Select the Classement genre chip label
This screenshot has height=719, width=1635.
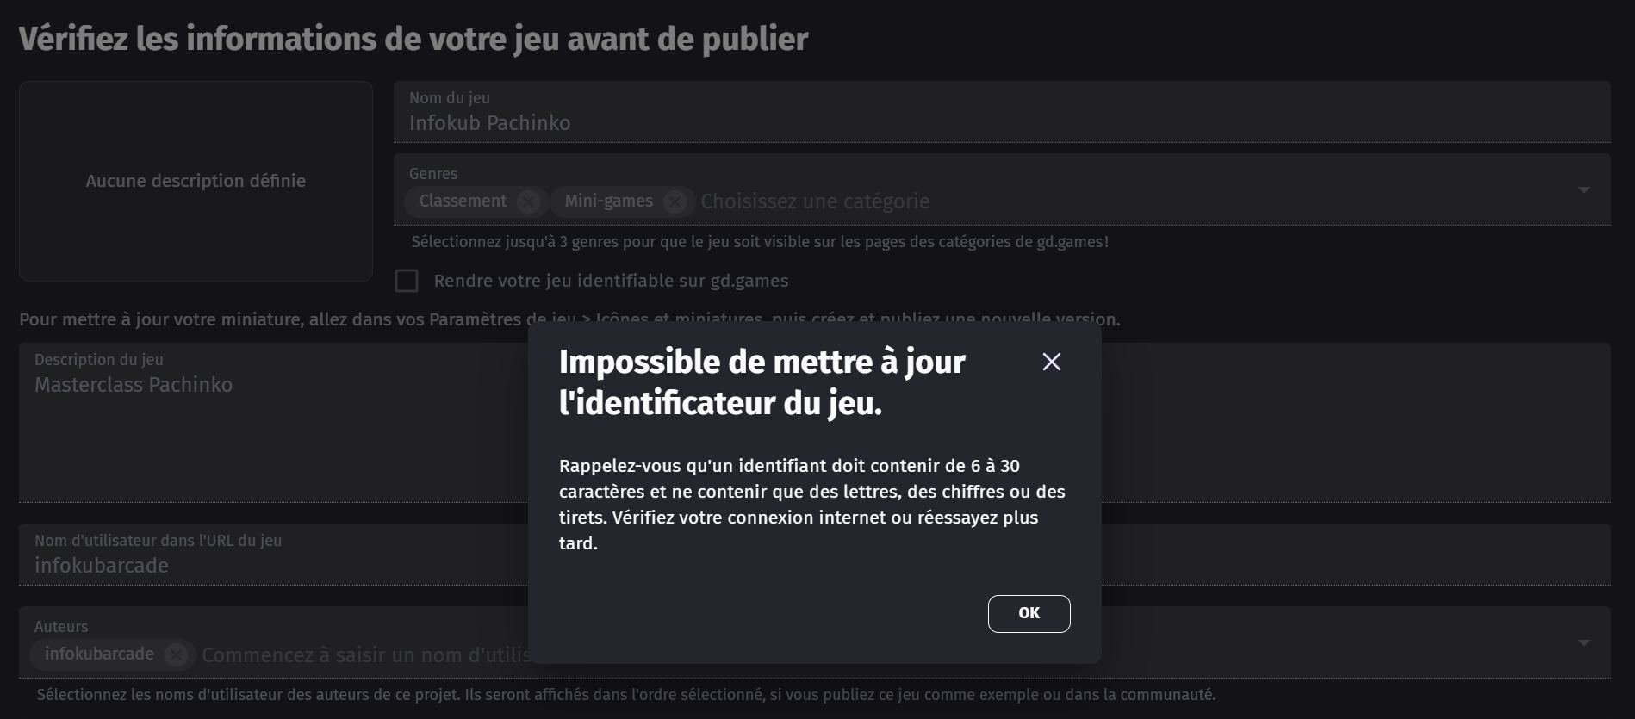(x=463, y=201)
